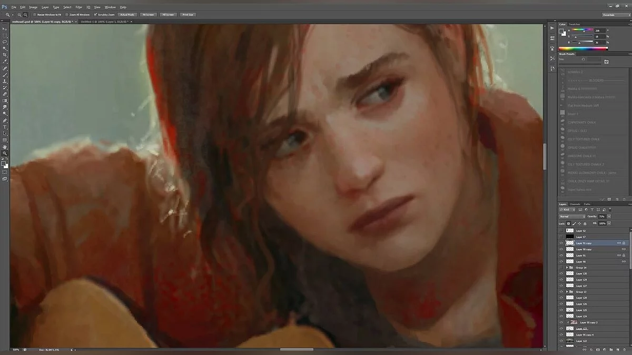Open the layer blend mode Normal dropdown
632x355 pixels.
tap(571, 217)
